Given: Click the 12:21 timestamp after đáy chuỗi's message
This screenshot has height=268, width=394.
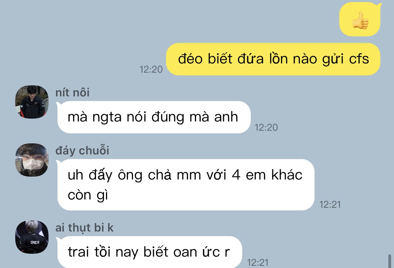Looking at the screenshot, I should [330, 205].
